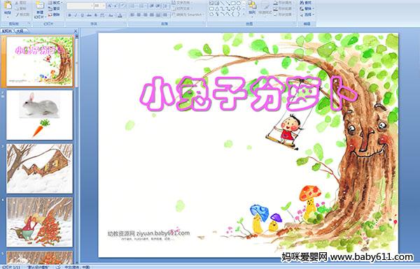Toggle Bold text formatting
The height and width of the screenshot is (269, 420).
coord(70,15)
